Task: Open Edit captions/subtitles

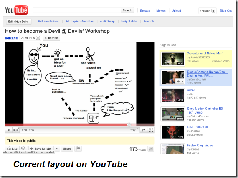Action: point(79,22)
